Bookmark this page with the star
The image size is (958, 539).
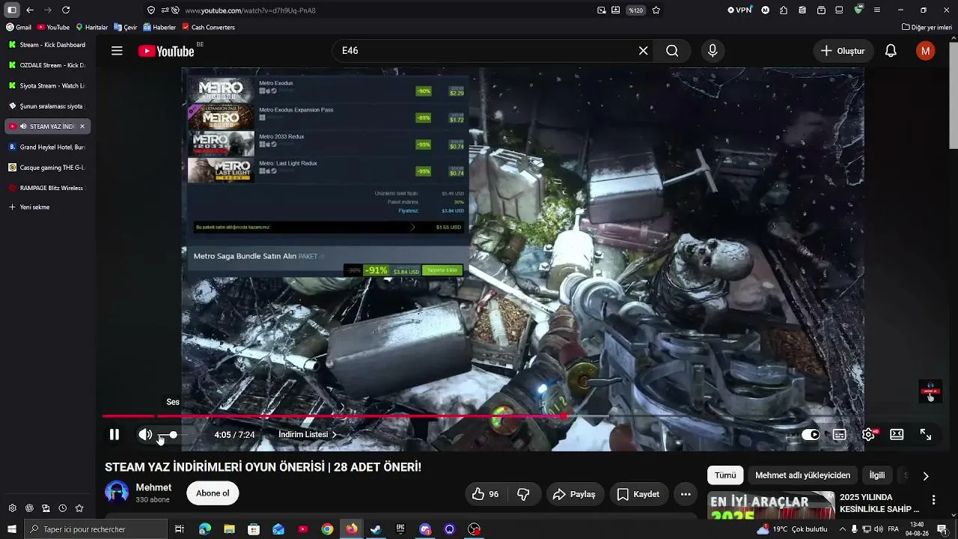point(656,10)
